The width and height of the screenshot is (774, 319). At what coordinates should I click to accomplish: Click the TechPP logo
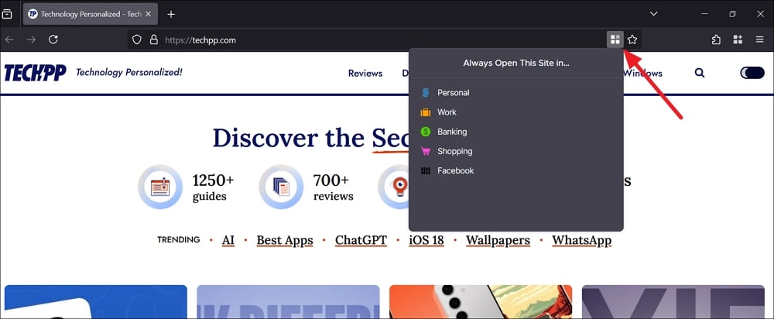tap(35, 73)
